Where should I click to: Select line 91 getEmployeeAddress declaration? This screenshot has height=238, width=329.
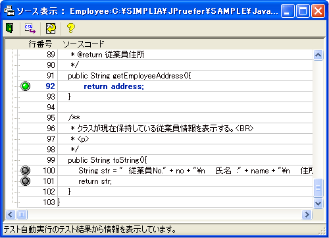(x=130, y=76)
